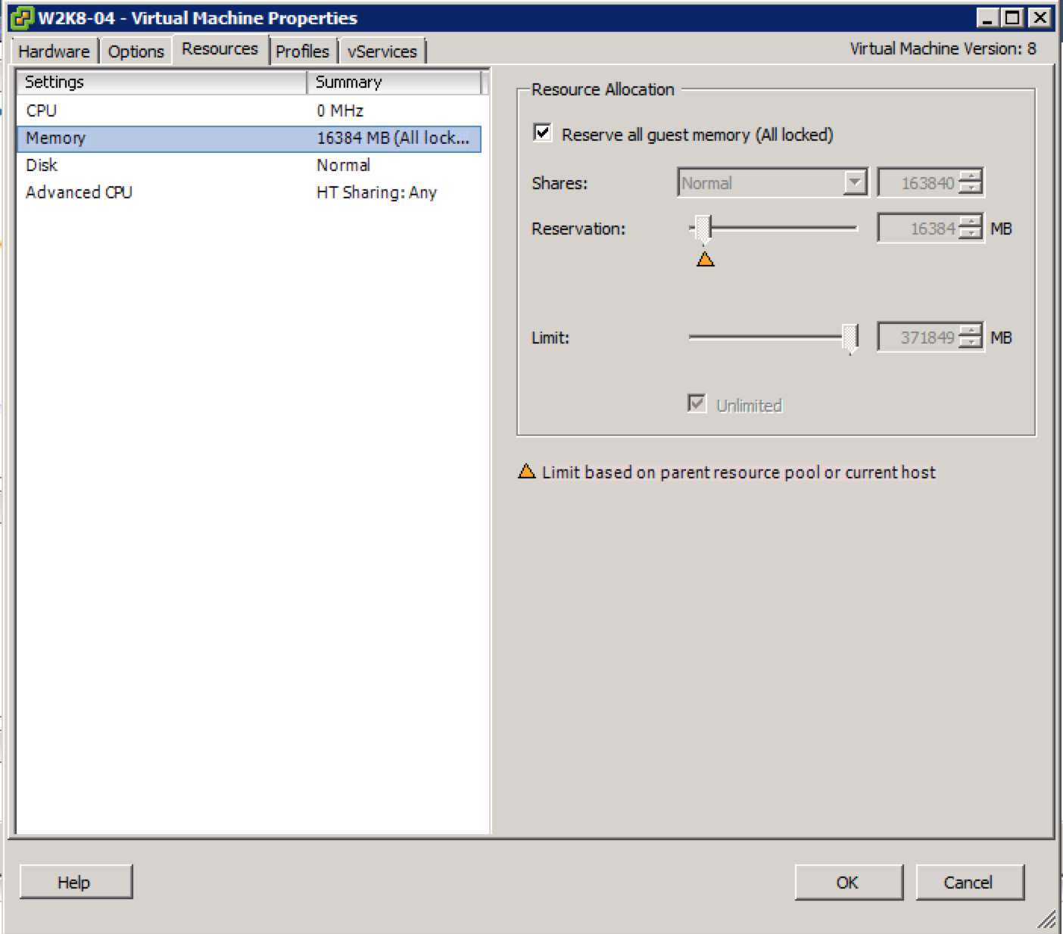1063x934 pixels.
Task: Click the Limit slider handle
Action: coord(851,337)
